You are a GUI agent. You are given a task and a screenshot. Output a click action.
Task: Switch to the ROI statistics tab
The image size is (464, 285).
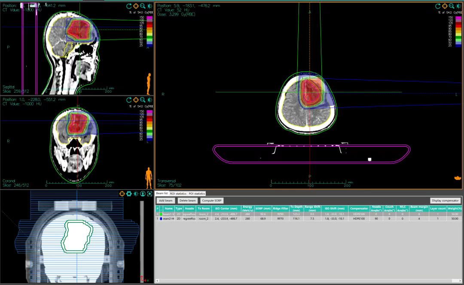178,194
